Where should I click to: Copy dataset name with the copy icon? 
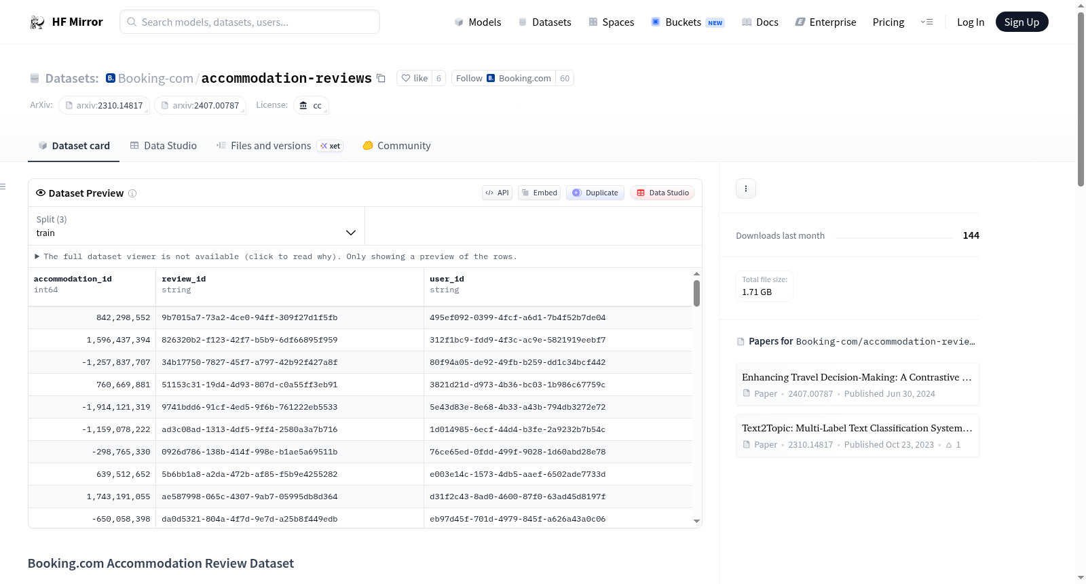(381, 79)
